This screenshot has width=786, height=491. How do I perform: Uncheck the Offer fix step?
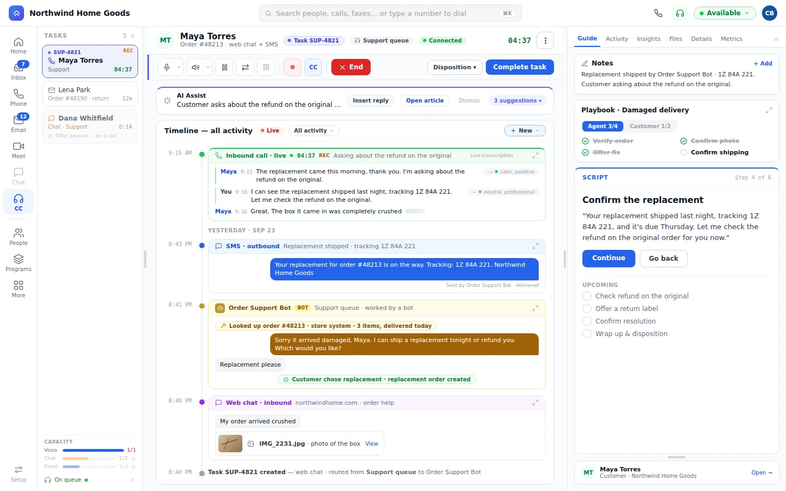pos(585,152)
